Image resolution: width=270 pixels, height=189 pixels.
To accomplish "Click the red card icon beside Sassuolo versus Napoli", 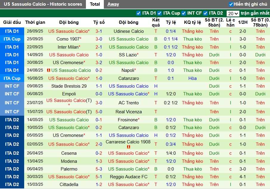I will tap(49, 70).
